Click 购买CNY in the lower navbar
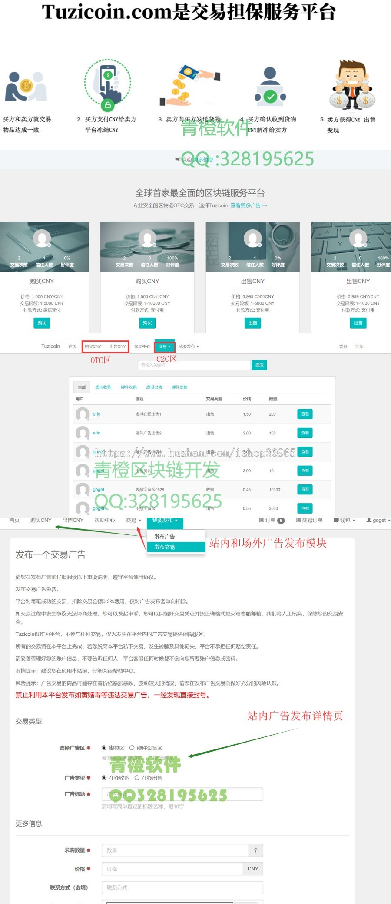The width and height of the screenshot is (391, 904). (41, 520)
